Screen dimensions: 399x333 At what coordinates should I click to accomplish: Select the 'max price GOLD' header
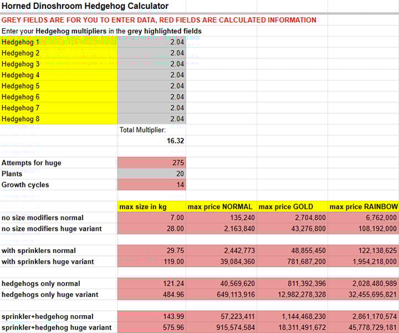[293, 206]
